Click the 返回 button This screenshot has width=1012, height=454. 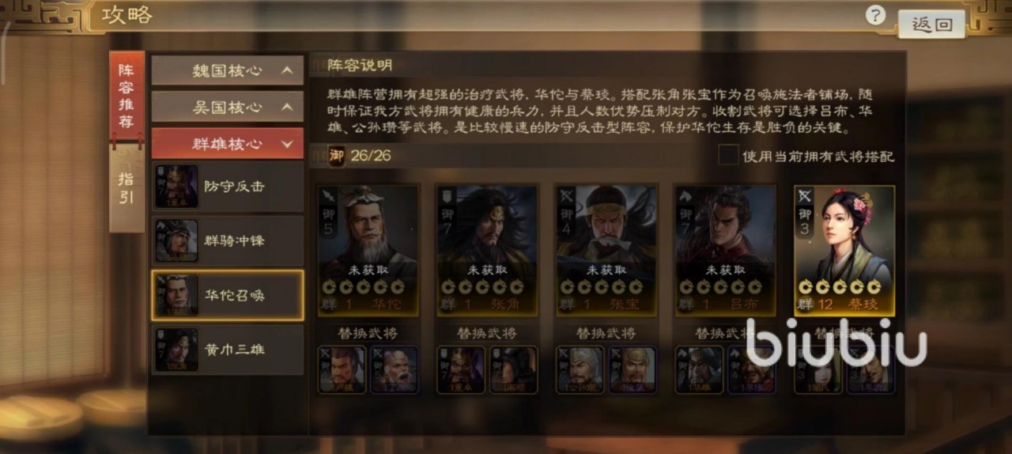pyautogui.click(x=932, y=24)
